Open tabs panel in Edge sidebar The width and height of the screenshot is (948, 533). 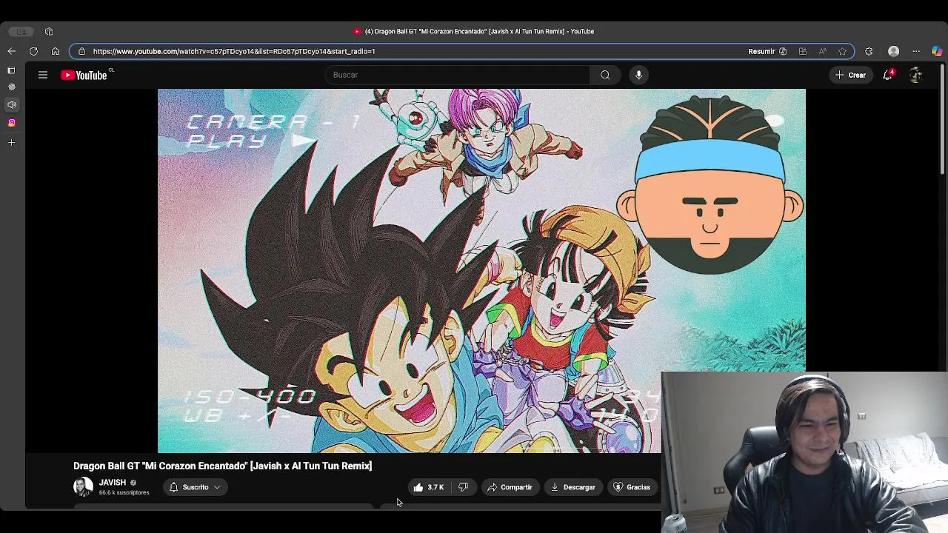11,70
